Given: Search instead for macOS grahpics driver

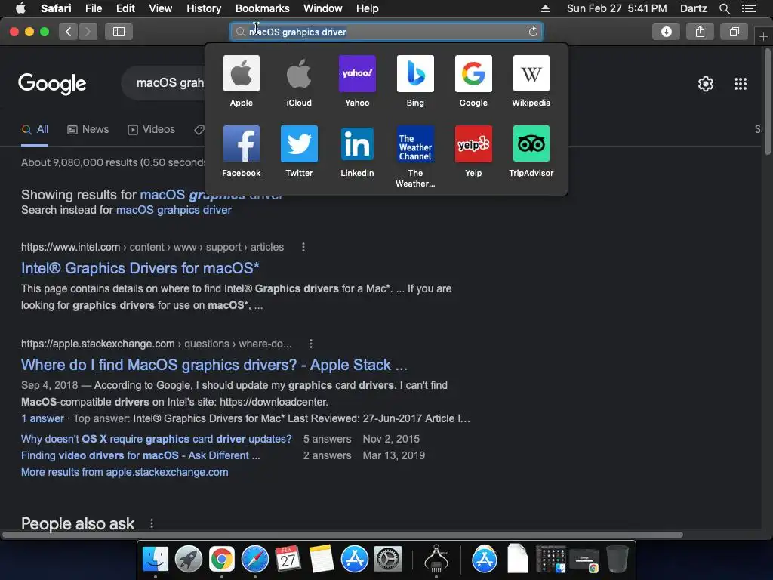Looking at the screenshot, I should pos(174,210).
